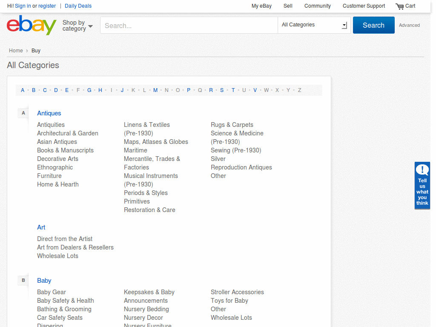
Task: Open Restoration & Care
Action: pos(149,210)
